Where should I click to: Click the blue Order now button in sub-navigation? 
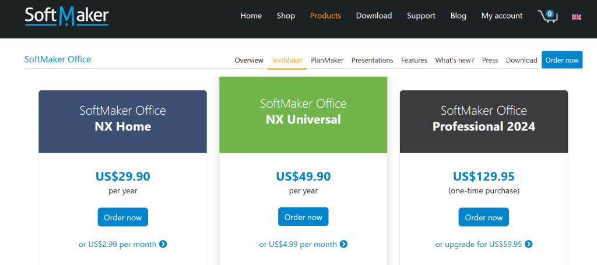(561, 60)
